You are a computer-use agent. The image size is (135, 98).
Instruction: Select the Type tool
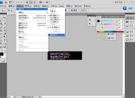pyautogui.click(x=5, y=40)
